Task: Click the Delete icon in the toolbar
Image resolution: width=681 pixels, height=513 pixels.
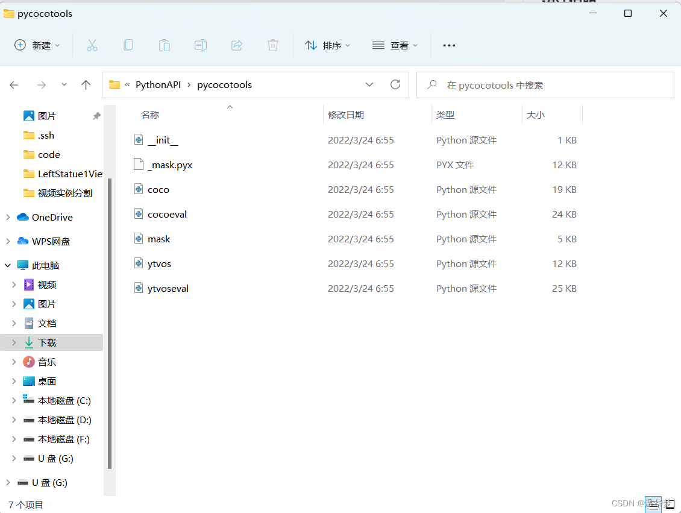Action: (273, 45)
